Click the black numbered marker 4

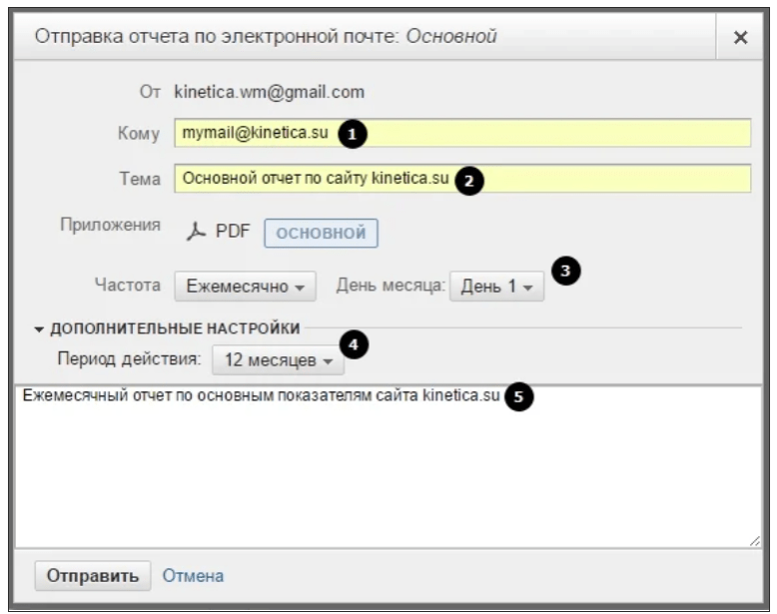pos(353,344)
